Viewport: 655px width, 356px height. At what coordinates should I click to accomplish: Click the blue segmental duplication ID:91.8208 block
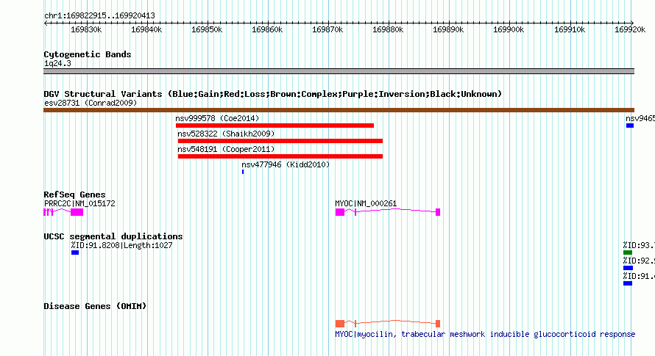75,253
